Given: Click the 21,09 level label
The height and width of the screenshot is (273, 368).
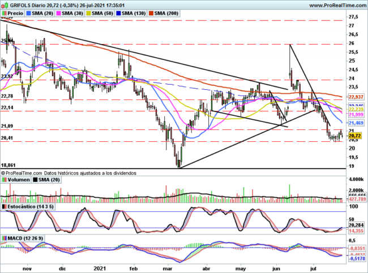Looking at the screenshot, I should pyautogui.click(x=7, y=126).
